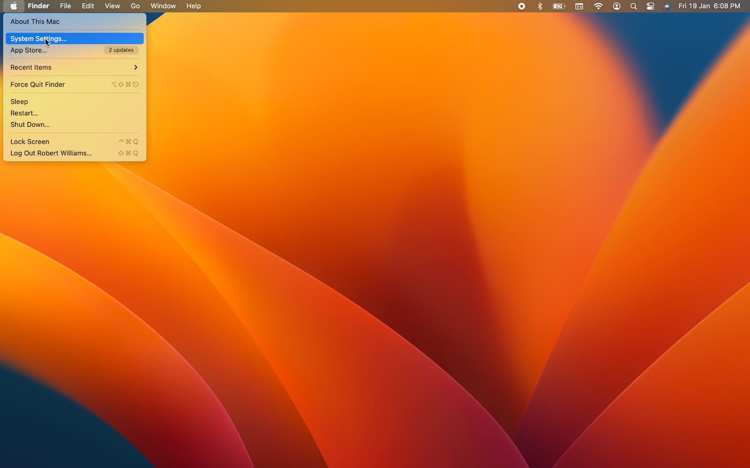
Task: Log Out Robert Williams
Action: click(75, 153)
